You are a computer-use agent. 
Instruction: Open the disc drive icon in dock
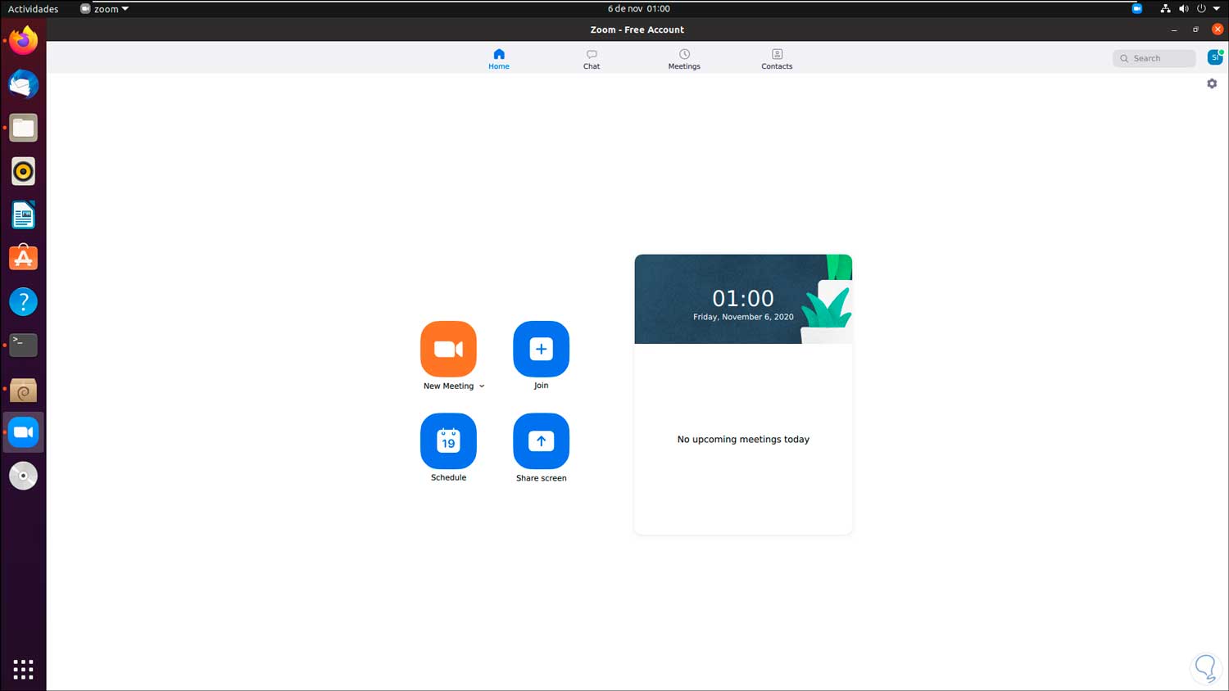pos(23,476)
